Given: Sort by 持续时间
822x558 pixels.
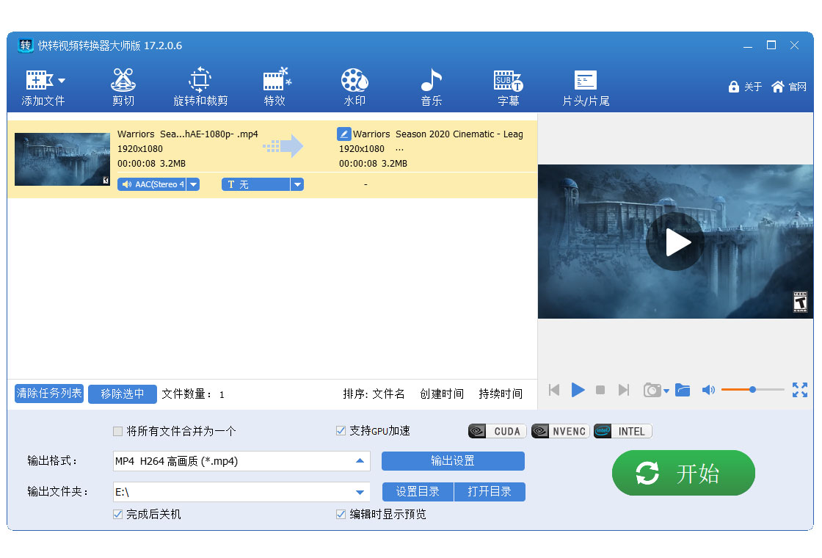Looking at the screenshot, I should click(501, 394).
